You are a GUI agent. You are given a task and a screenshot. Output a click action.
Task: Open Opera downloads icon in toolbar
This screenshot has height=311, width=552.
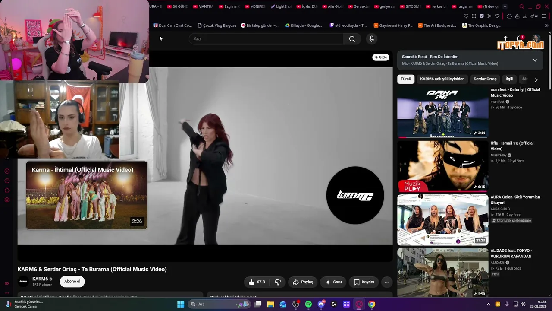pyautogui.click(x=525, y=16)
